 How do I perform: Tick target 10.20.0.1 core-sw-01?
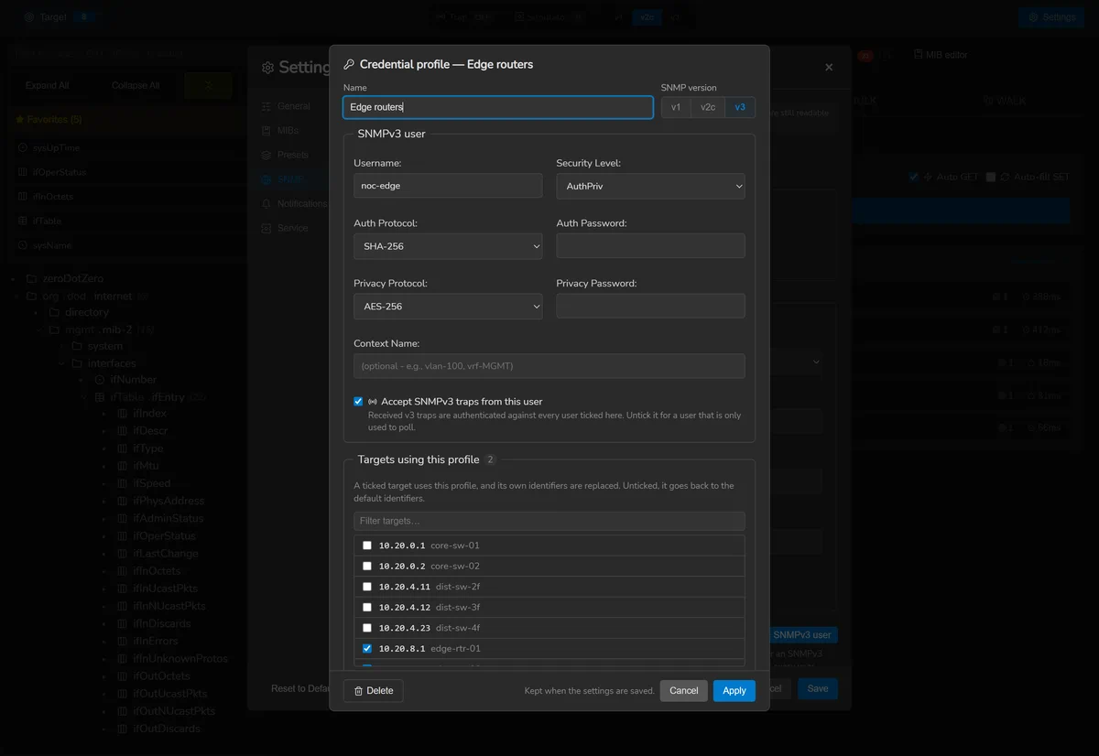click(367, 545)
